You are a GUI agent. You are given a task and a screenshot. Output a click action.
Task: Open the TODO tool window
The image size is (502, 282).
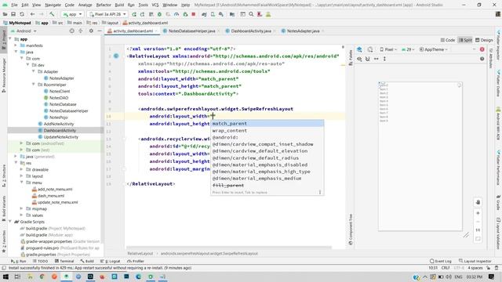(40, 261)
